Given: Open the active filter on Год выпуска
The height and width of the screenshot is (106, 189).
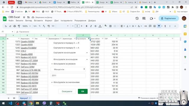Looking at the screenshot, I should (x=89, y=39).
